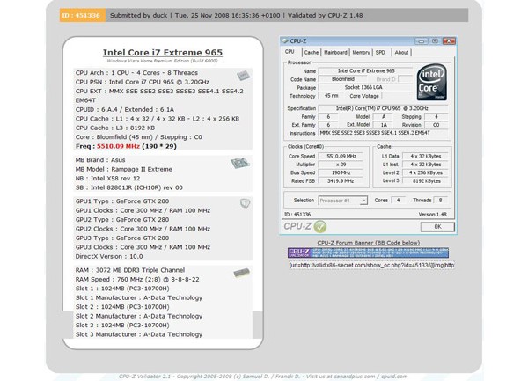Open the Mainboard tab

[335, 53]
